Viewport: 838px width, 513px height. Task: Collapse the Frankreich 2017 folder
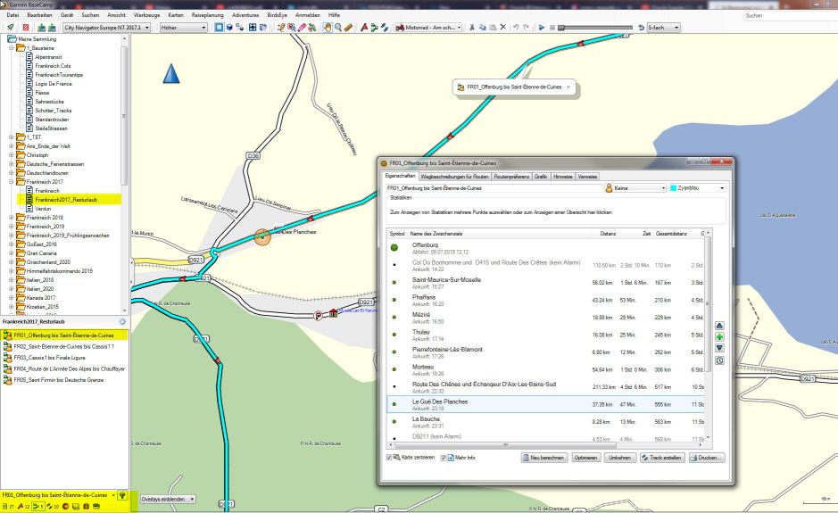[x=12, y=182]
